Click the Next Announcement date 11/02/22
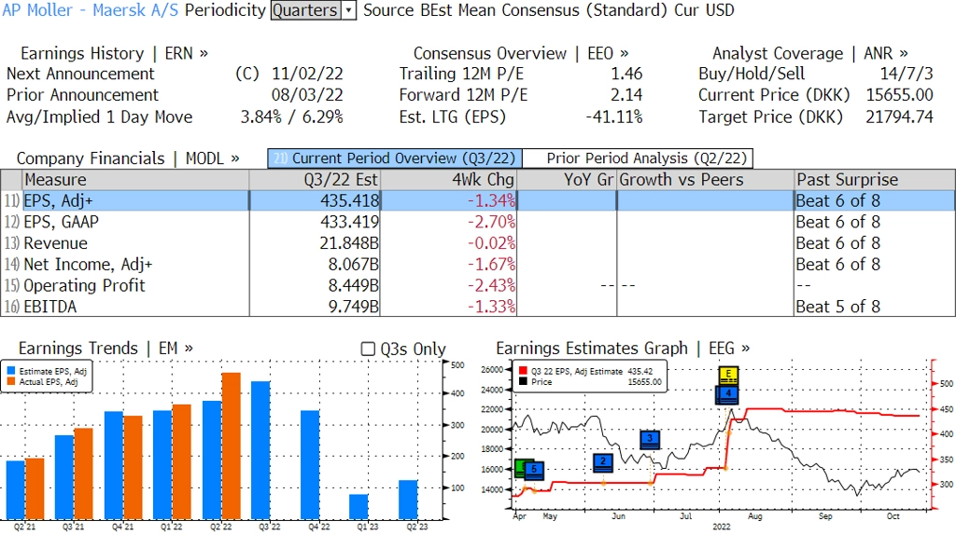Screen dimensions: 956x535 click(307, 74)
